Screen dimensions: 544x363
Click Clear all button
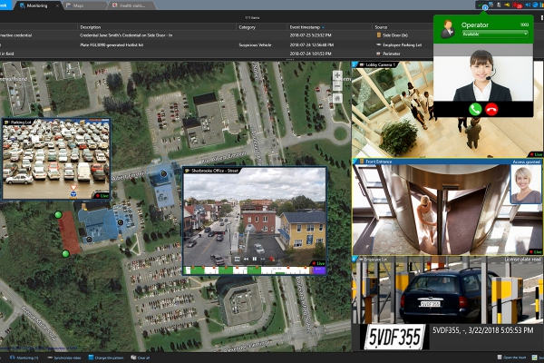point(141,358)
